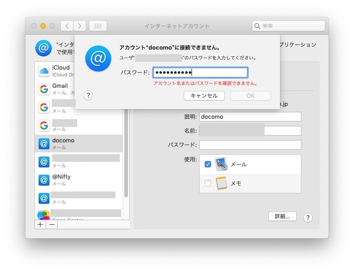Remove account with the minus button
The image size is (354, 272).
[x=52, y=225]
